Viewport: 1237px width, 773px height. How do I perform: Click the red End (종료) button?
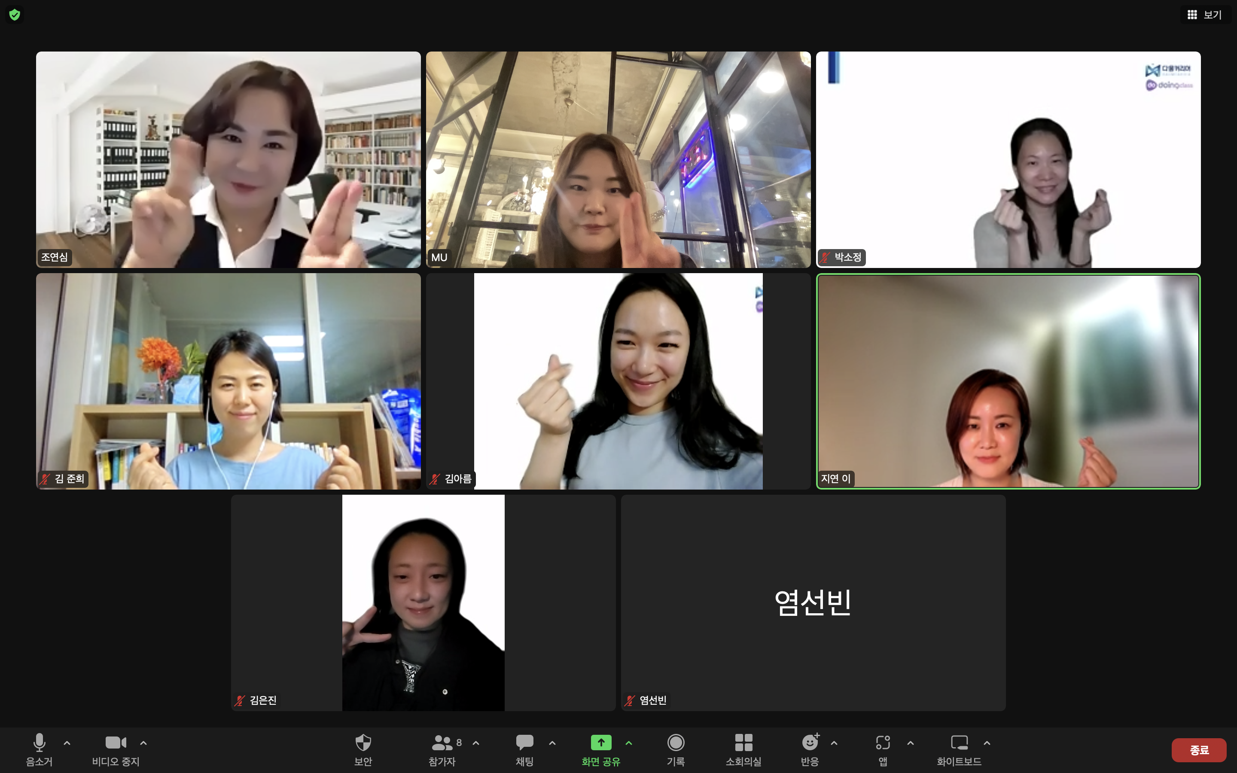[1199, 750]
